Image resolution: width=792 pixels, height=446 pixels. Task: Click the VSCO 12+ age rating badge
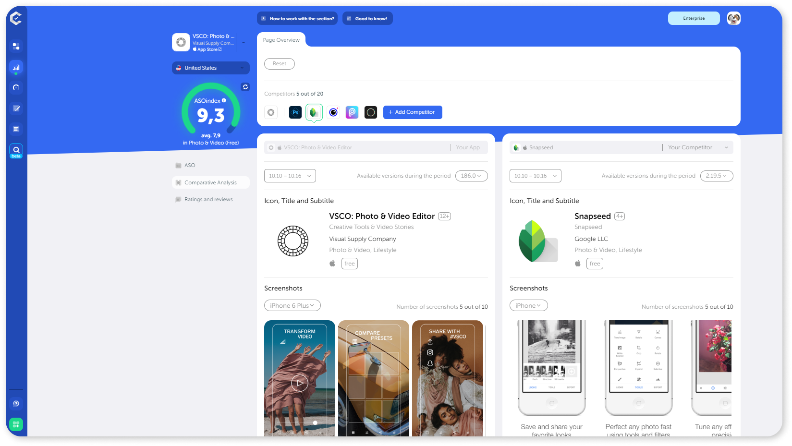(x=445, y=217)
